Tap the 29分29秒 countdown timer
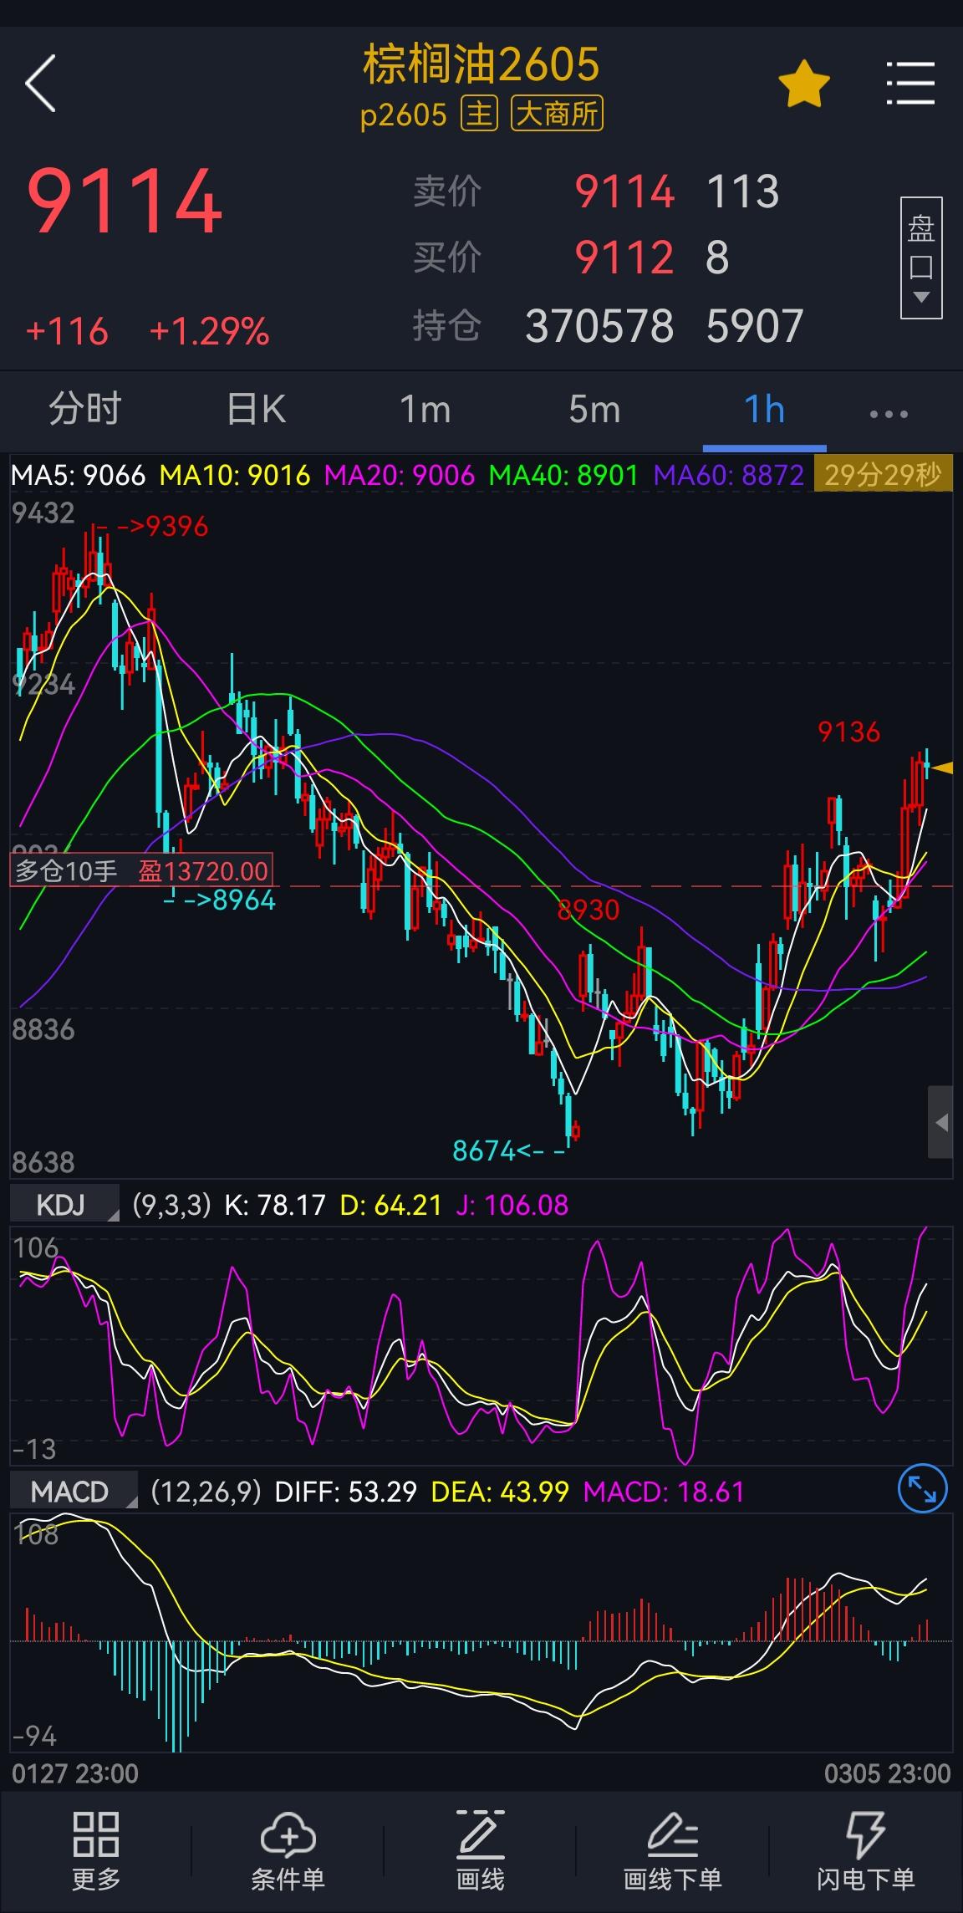The height and width of the screenshot is (1913, 963). tap(883, 475)
